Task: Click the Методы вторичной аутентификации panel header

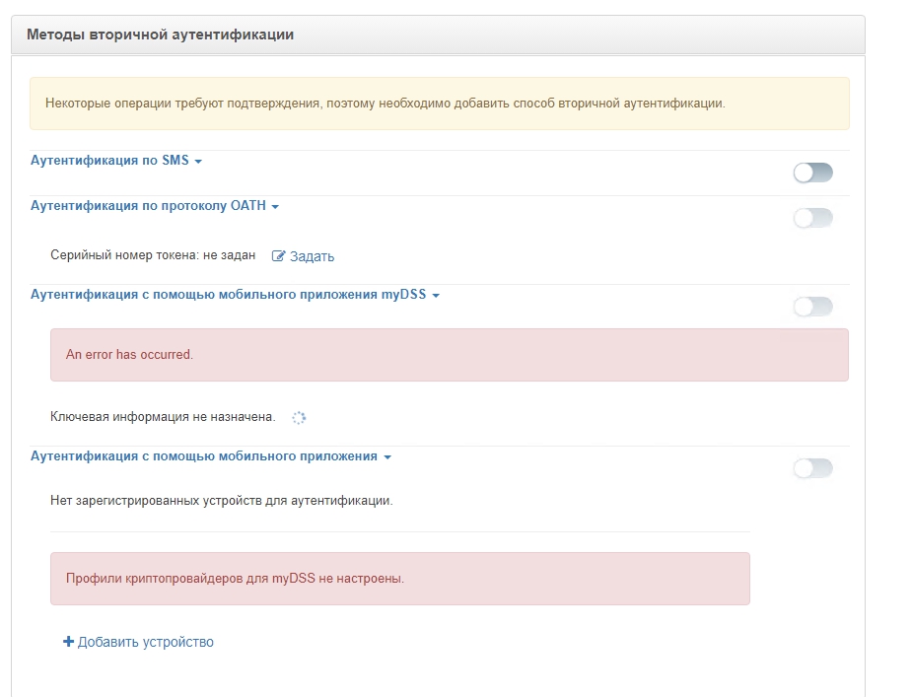Action: point(160,35)
